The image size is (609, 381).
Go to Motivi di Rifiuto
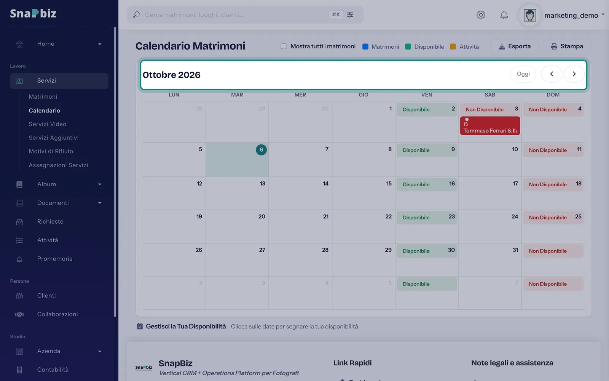click(51, 151)
